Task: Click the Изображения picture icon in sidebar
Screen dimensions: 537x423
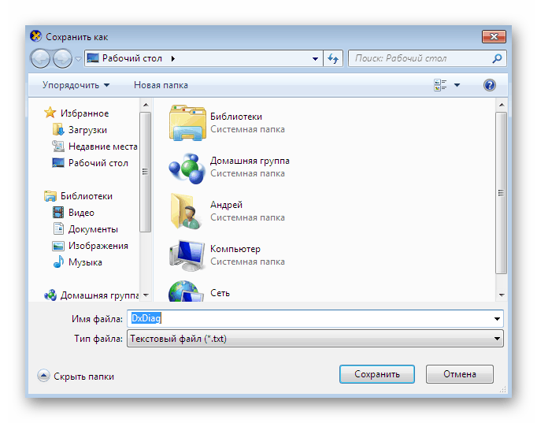Action: (58, 246)
